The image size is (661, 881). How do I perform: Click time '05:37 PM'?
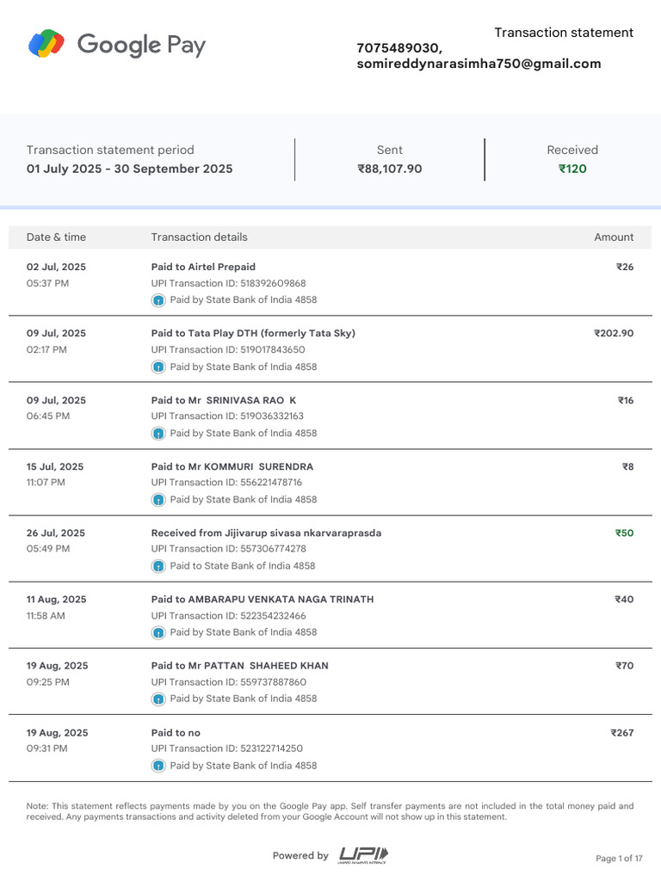point(48,283)
